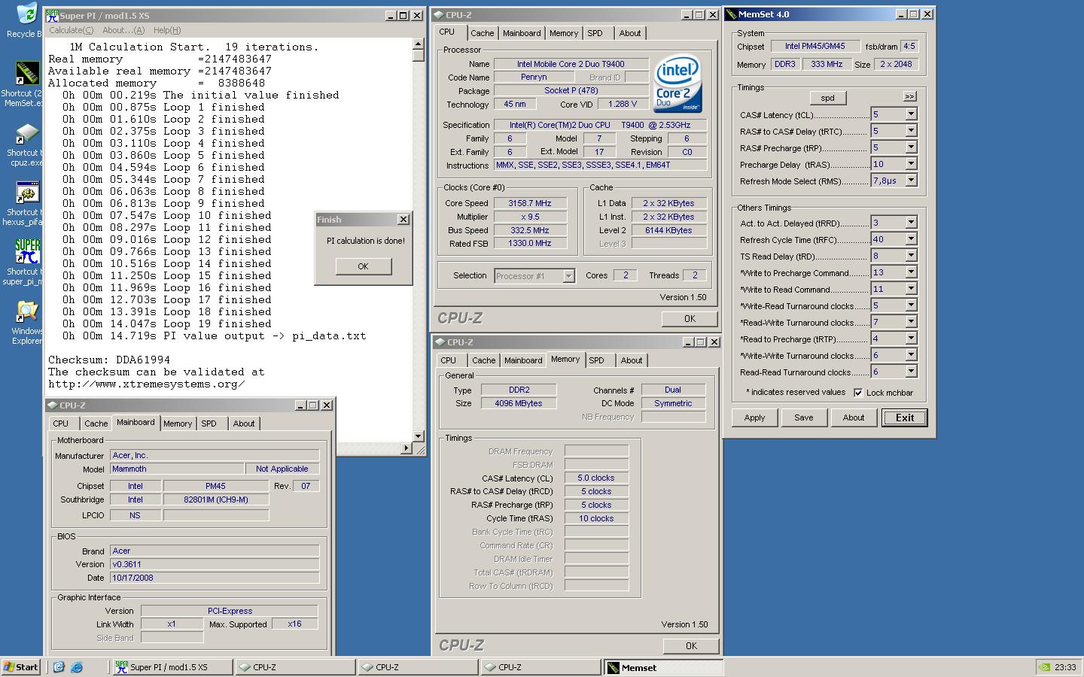Click the Super PI vertical scrollbar up arrow
The image size is (1084, 677).
419,44
